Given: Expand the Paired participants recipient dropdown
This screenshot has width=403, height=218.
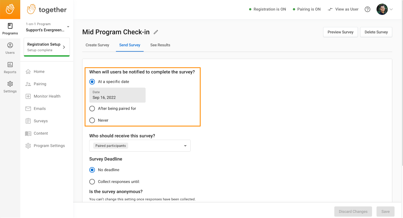Looking at the screenshot, I should (x=140, y=146).
